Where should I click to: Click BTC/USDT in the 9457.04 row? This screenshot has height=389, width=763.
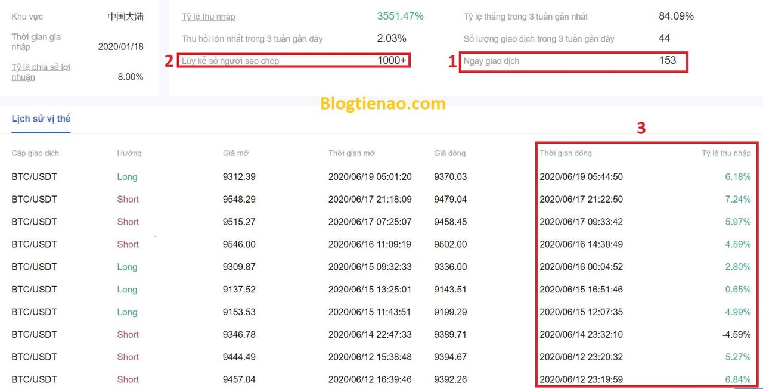click(x=34, y=379)
